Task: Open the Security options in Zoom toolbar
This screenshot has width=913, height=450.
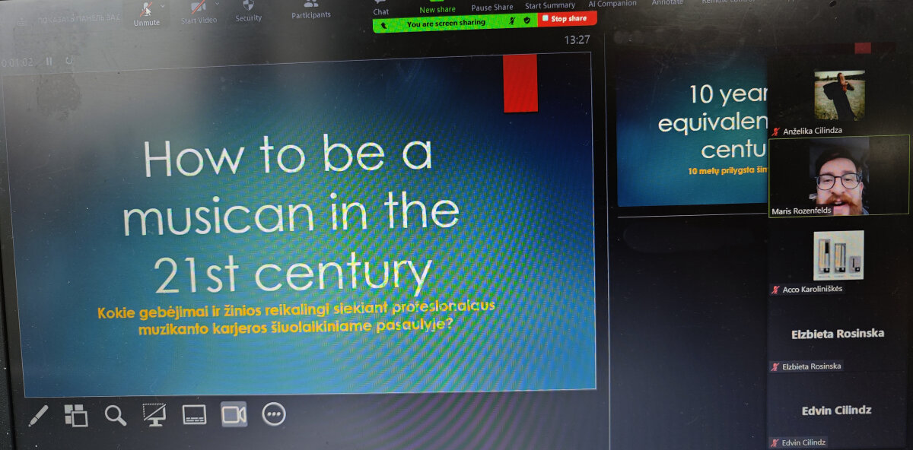Action: coord(249,11)
